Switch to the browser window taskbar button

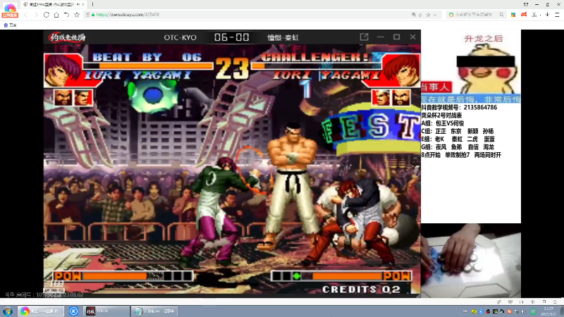pos(41,311)
